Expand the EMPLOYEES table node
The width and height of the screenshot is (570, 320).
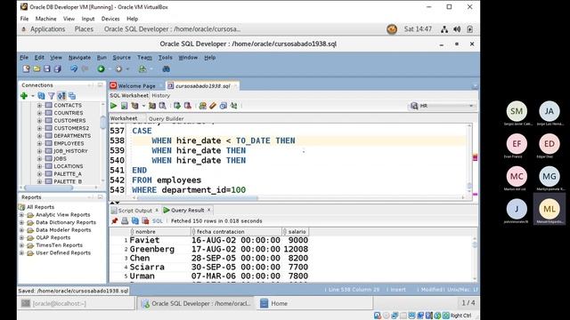coord(39,143)
